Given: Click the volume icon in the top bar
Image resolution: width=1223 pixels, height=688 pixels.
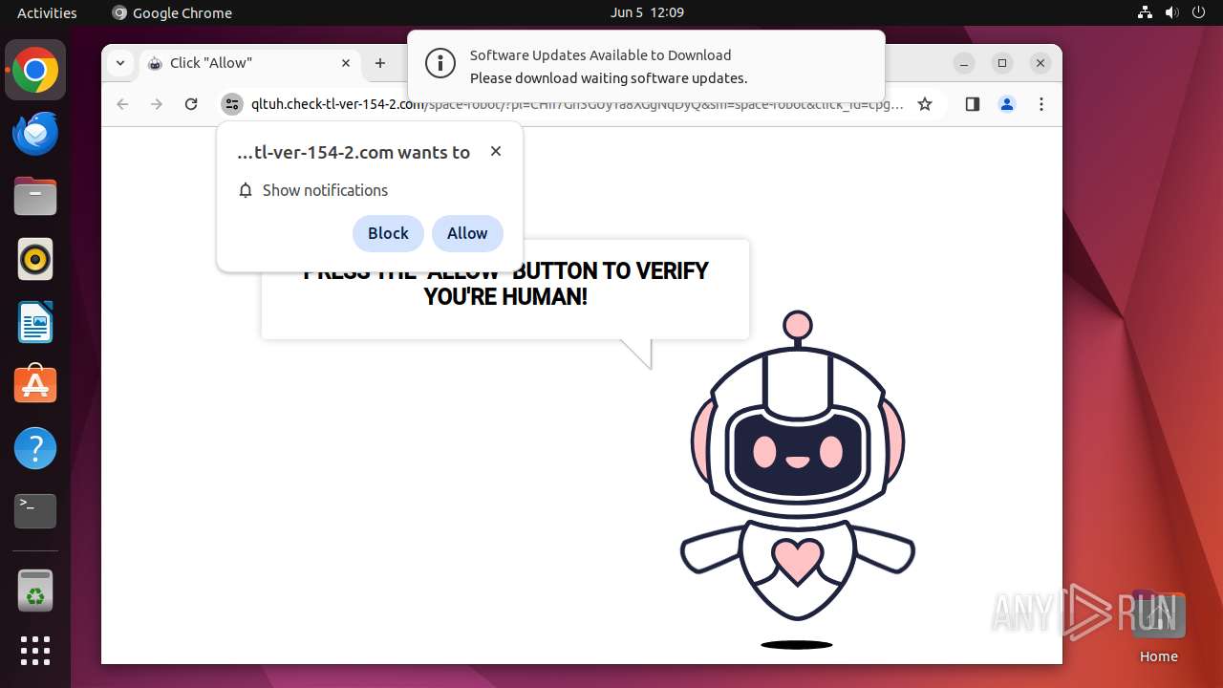Looking at the screenshot, I should click(1172, 12).
